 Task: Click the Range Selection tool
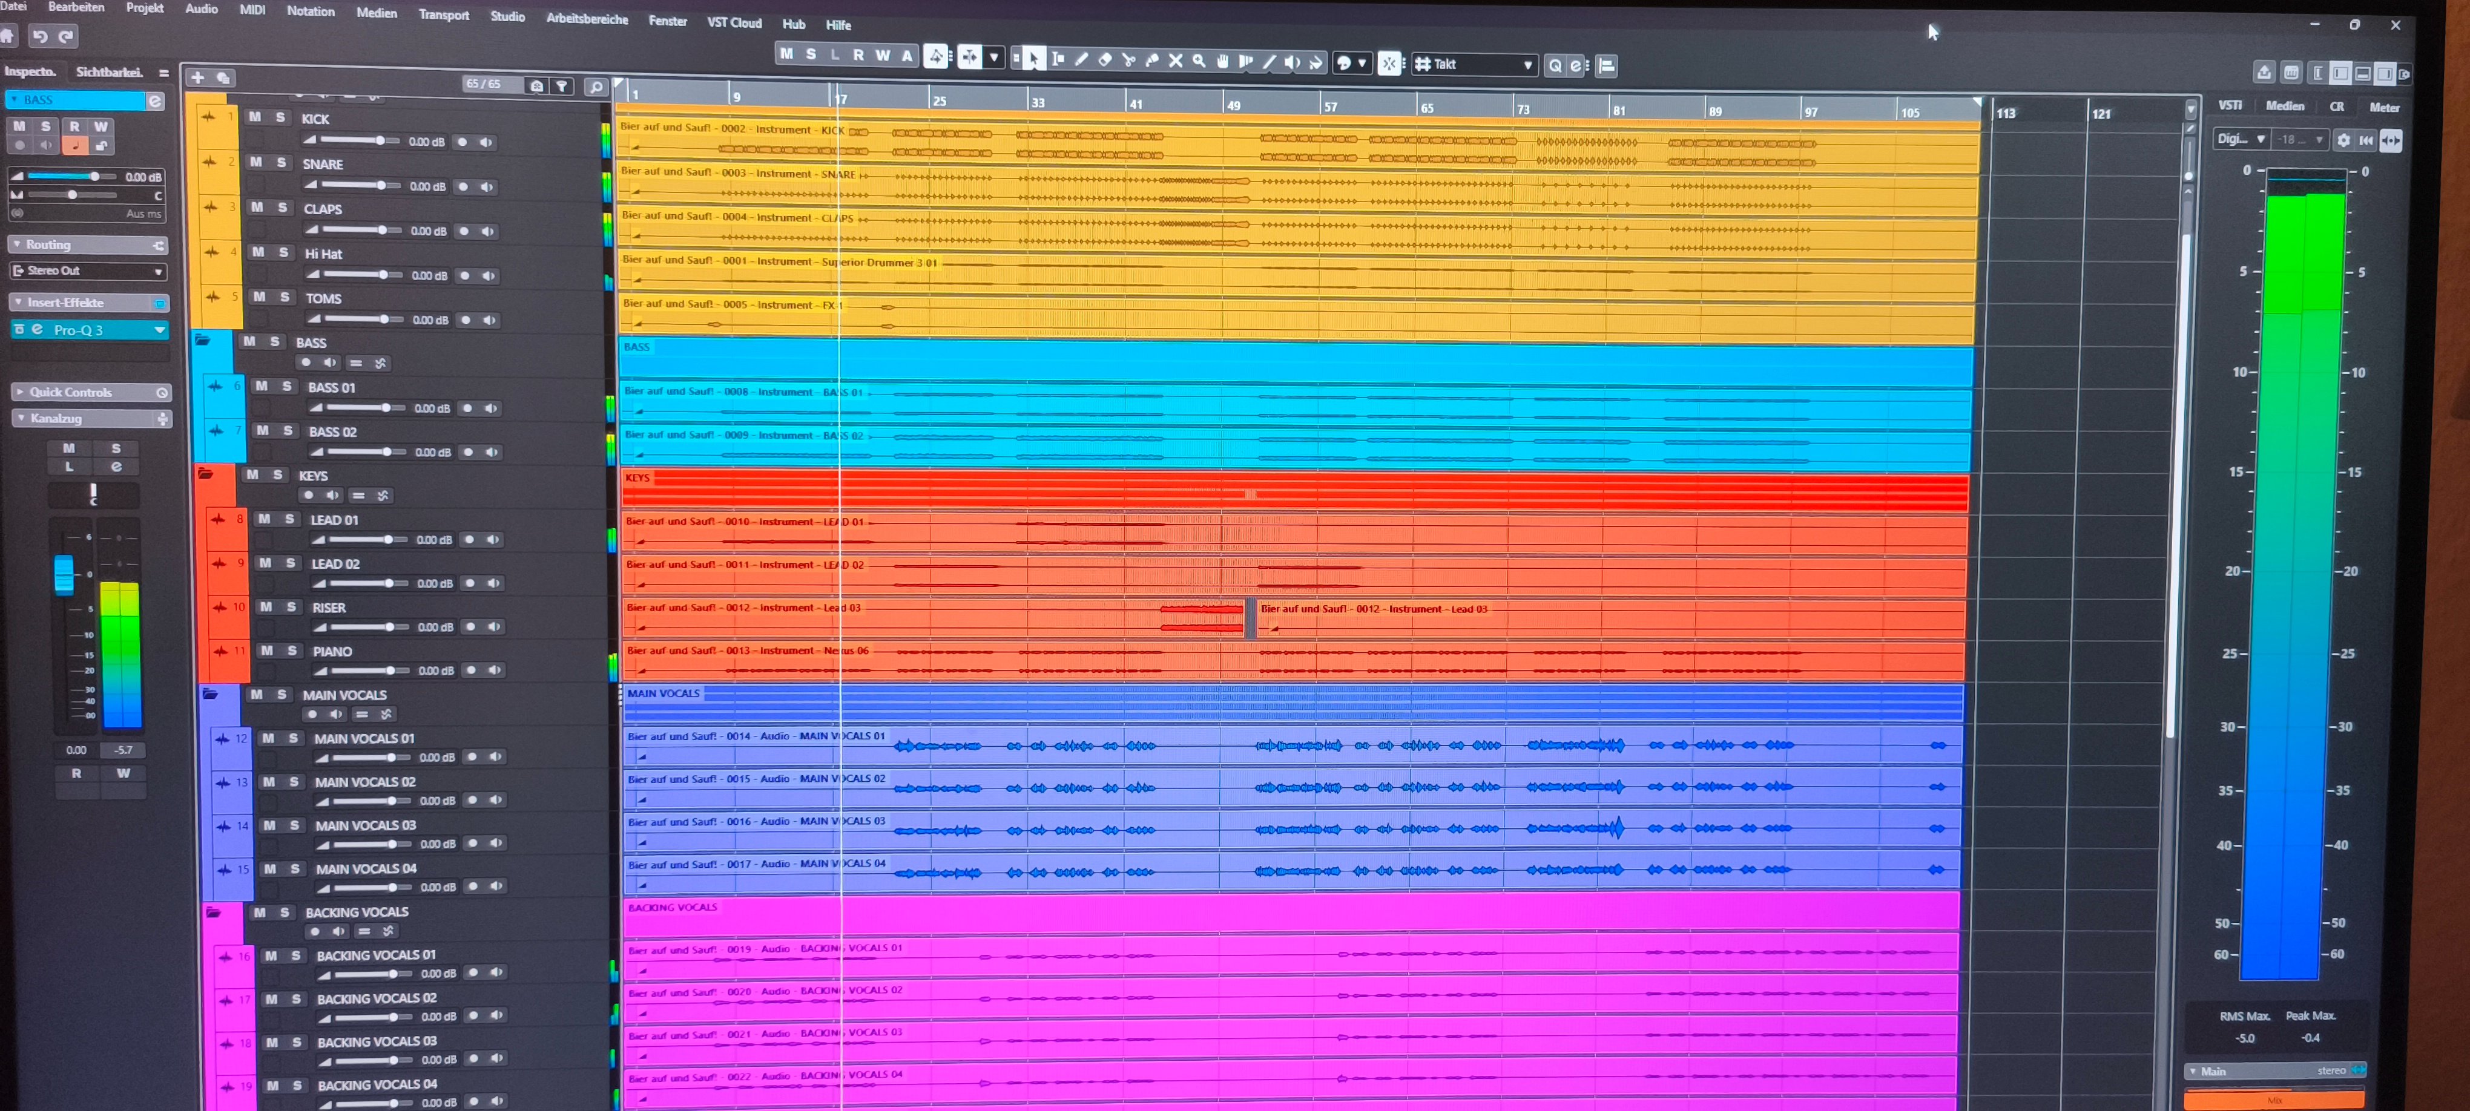click(1058, 59)
